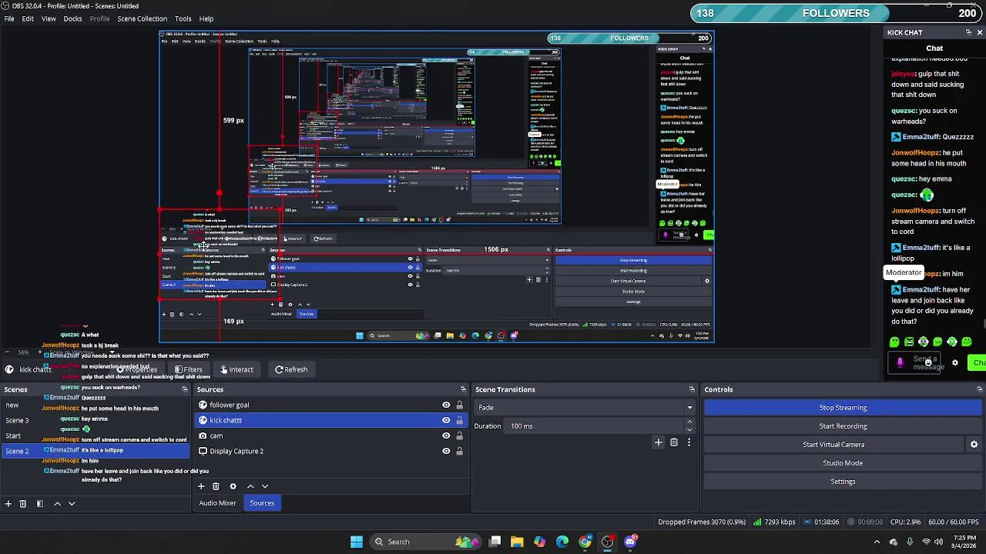Show hidden system tray icons
This screenshot has width=986, height=554.
877,542
